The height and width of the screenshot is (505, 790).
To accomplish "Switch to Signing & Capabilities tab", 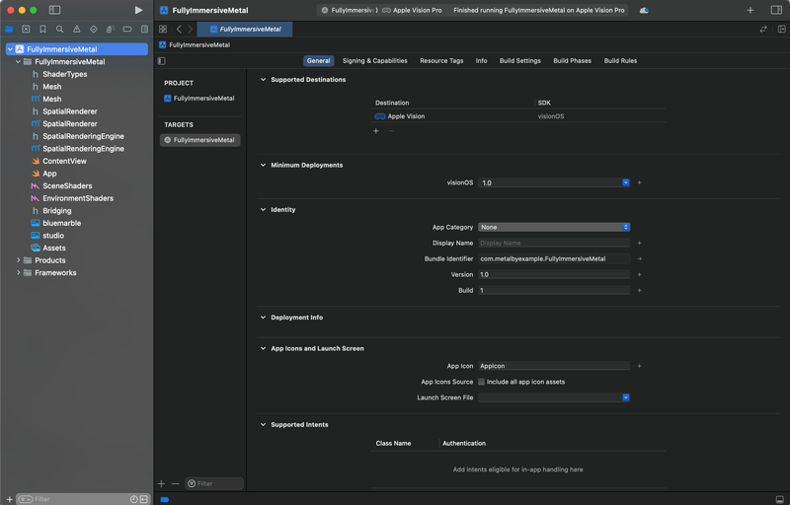I will [375, 61].
